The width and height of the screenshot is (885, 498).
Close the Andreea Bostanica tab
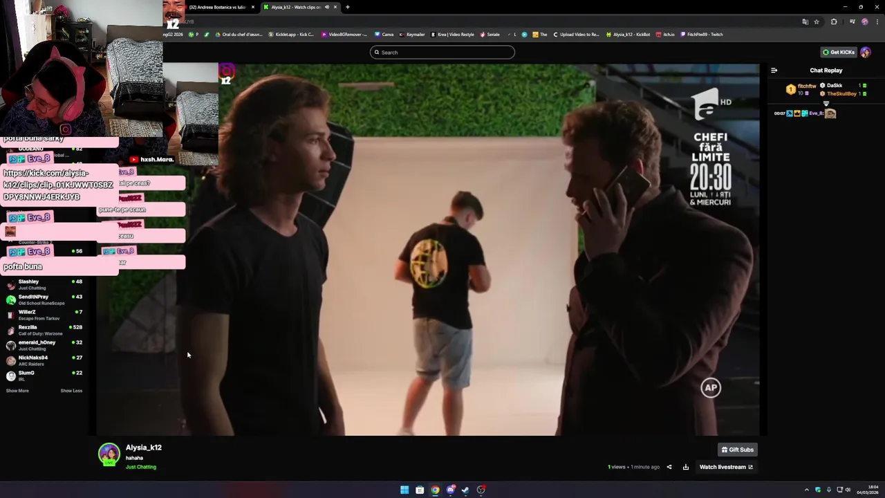pyautogui.click(x=253, y=7)
